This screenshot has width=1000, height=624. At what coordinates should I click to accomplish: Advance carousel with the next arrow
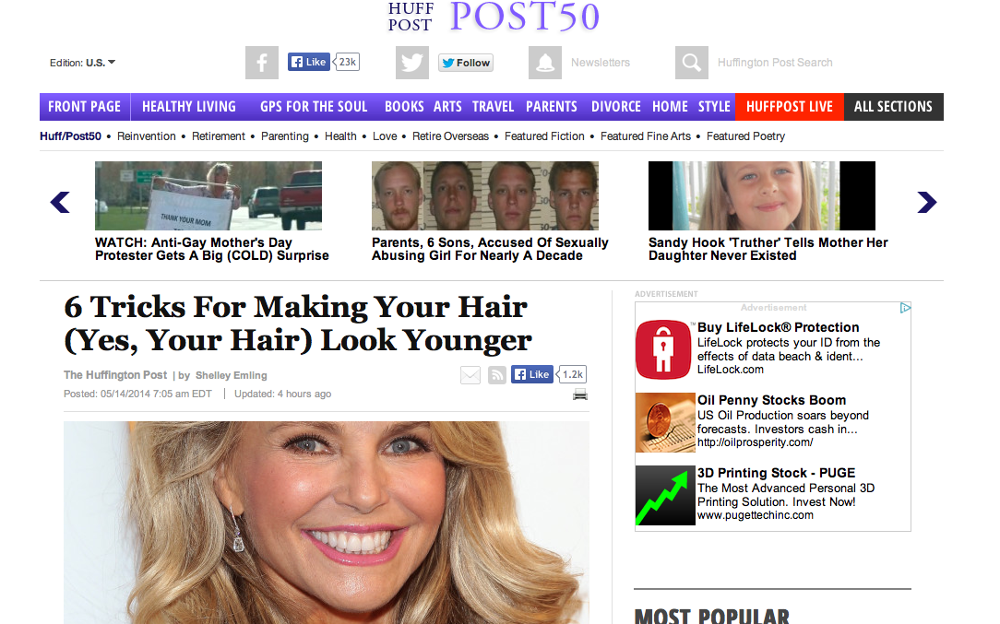click(x=926, y=202)
